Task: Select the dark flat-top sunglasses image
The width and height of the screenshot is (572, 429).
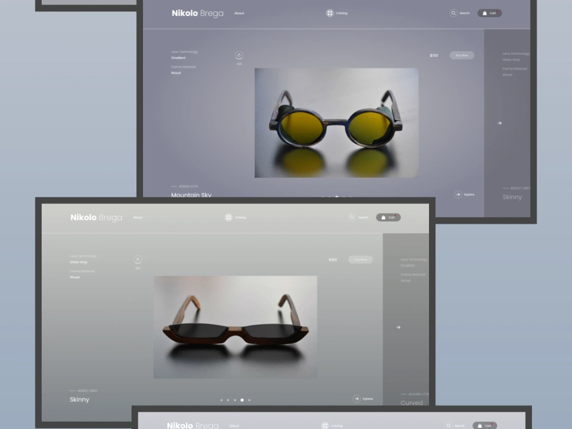Action: tap(235, 327)
